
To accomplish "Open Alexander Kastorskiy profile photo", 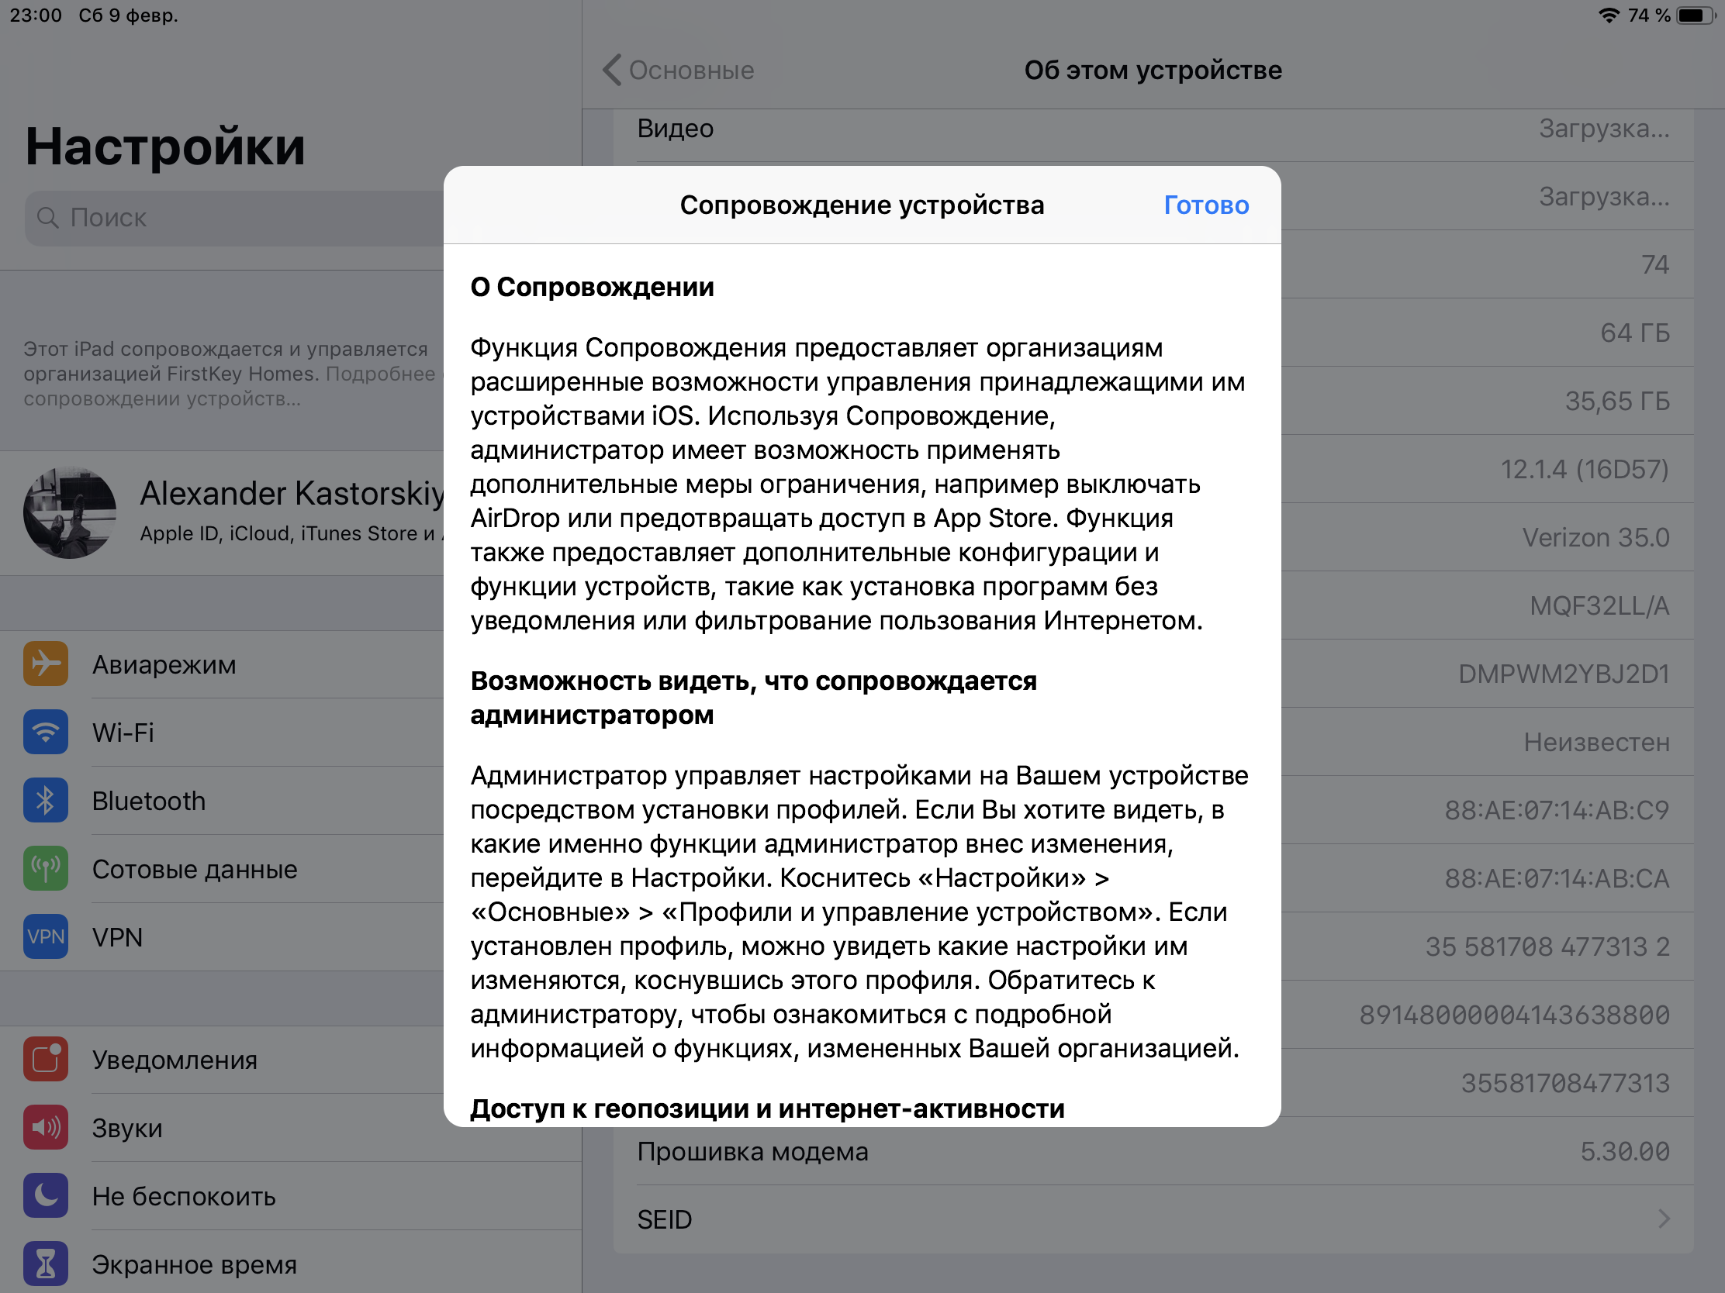I will coord(70,512).
